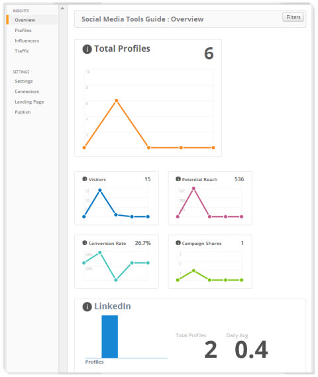This screenshot has width=318, height=377.
Task: Open Profiles in the sidebar
Action: [23, 31]
